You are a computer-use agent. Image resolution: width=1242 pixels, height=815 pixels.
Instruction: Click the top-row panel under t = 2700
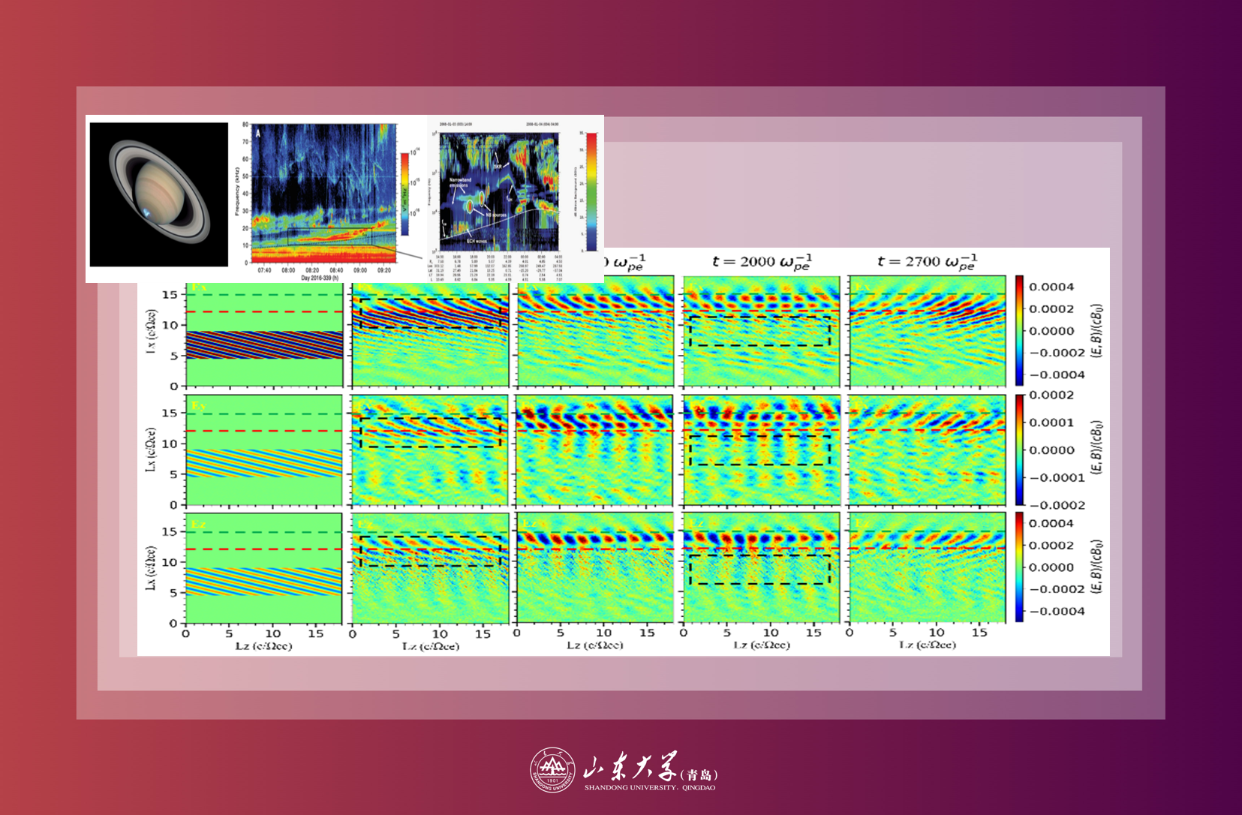(x=927, y=332)
